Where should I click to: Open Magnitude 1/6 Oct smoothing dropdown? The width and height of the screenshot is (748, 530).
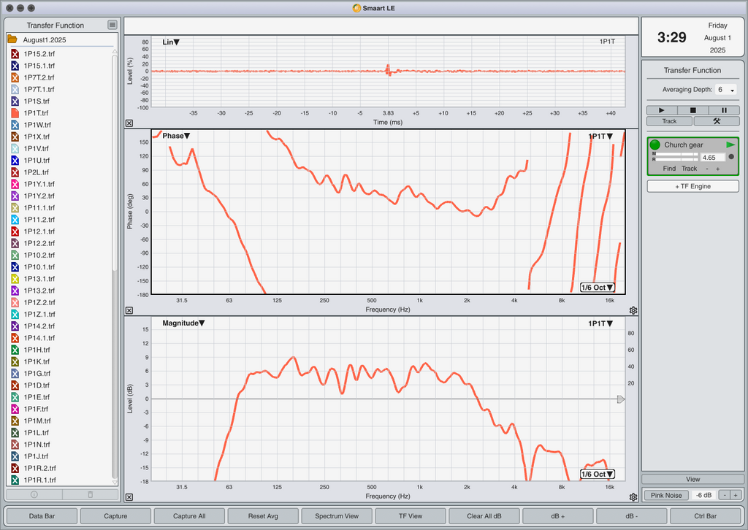pyautogui.click(x=598, y=475)
